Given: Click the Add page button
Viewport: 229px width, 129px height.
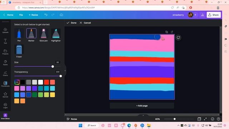Looking at the screenshot, I should [x=142, y=106].
